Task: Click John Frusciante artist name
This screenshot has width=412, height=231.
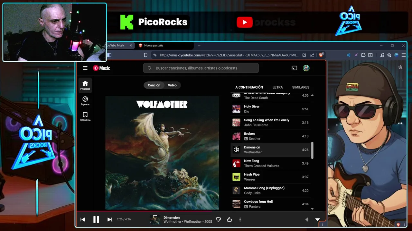Action: pos(256,125)
